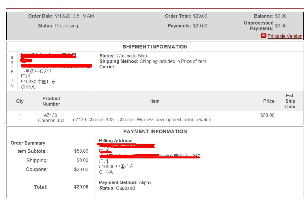The image size is (308, 202).
Task: Click the Carrier label
Action: 108,67
